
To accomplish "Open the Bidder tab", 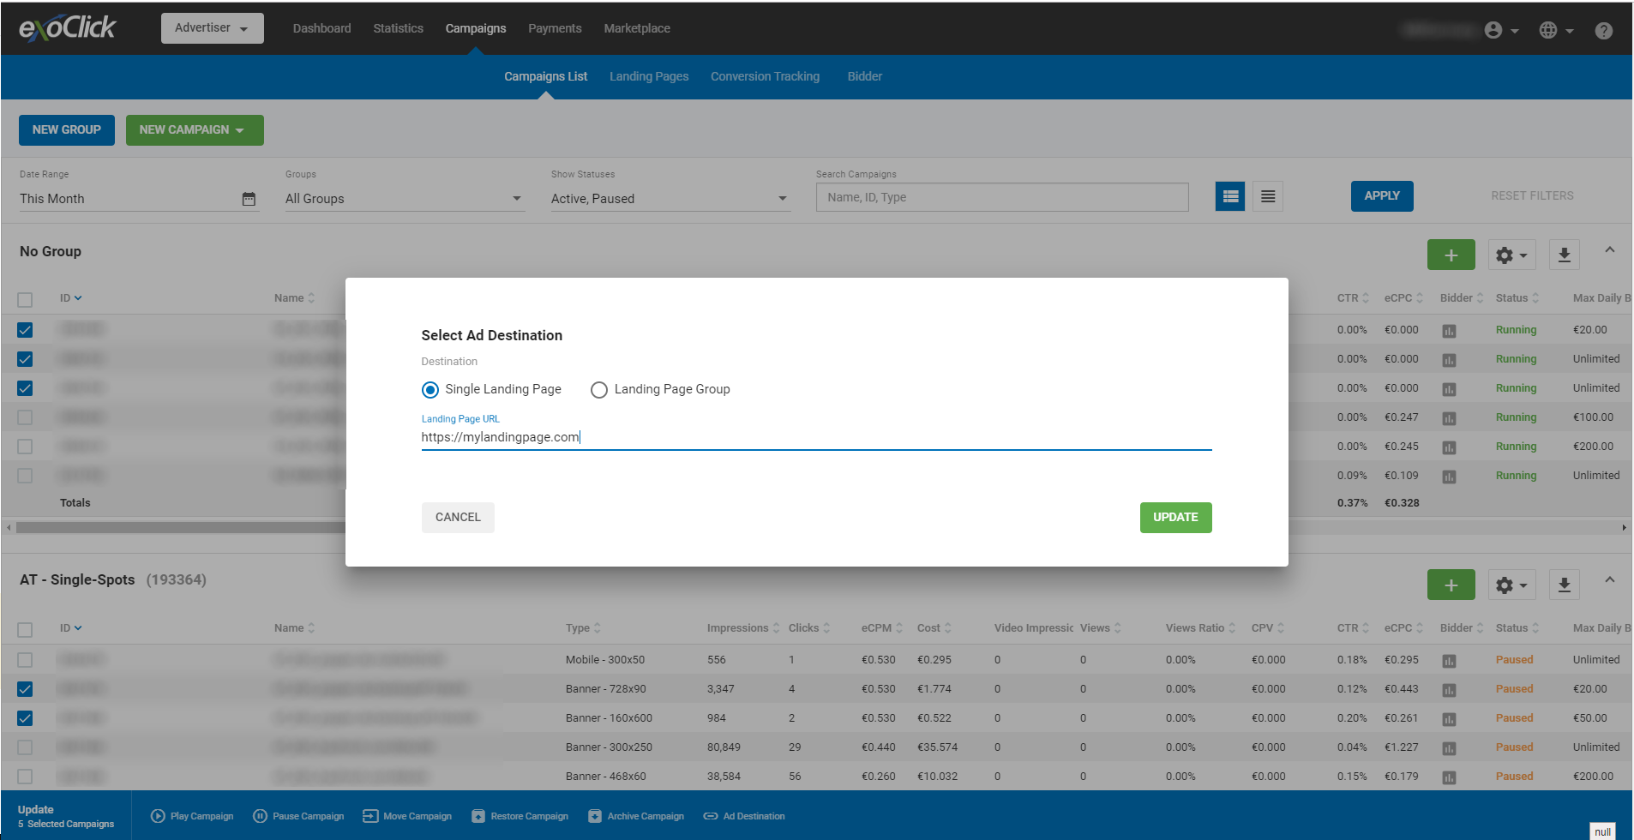I will tap(864, 76).
